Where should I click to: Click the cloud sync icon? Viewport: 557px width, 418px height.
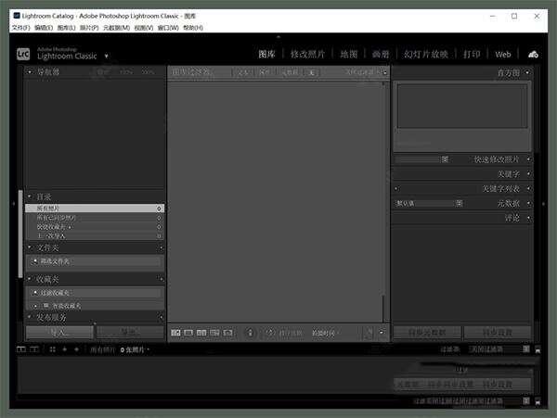(533, 55)
